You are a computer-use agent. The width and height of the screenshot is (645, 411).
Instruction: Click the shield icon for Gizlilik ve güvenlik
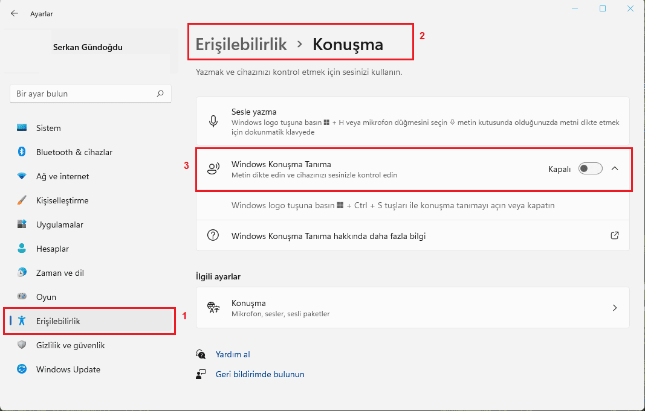[x=22, y=345]
